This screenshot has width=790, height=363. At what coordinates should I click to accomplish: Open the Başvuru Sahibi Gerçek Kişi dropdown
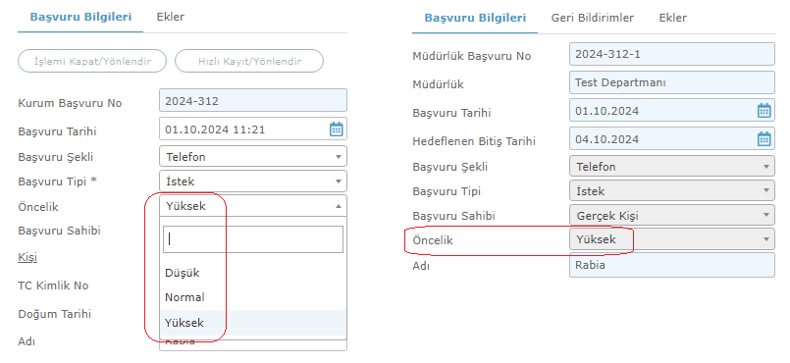click(672, 216)
